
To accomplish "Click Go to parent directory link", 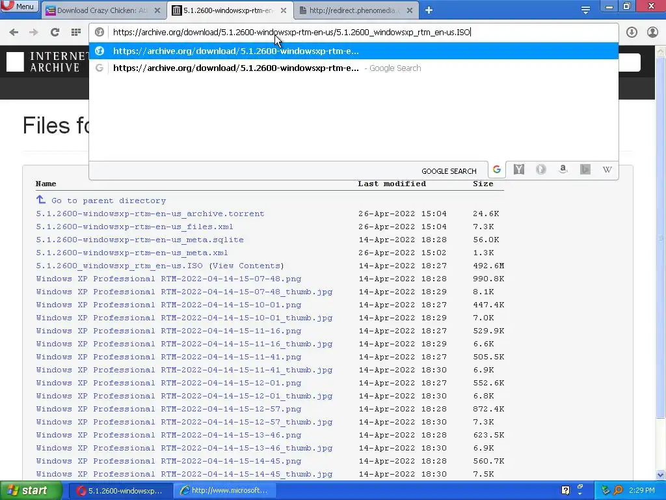I will [x=109, y=201].
